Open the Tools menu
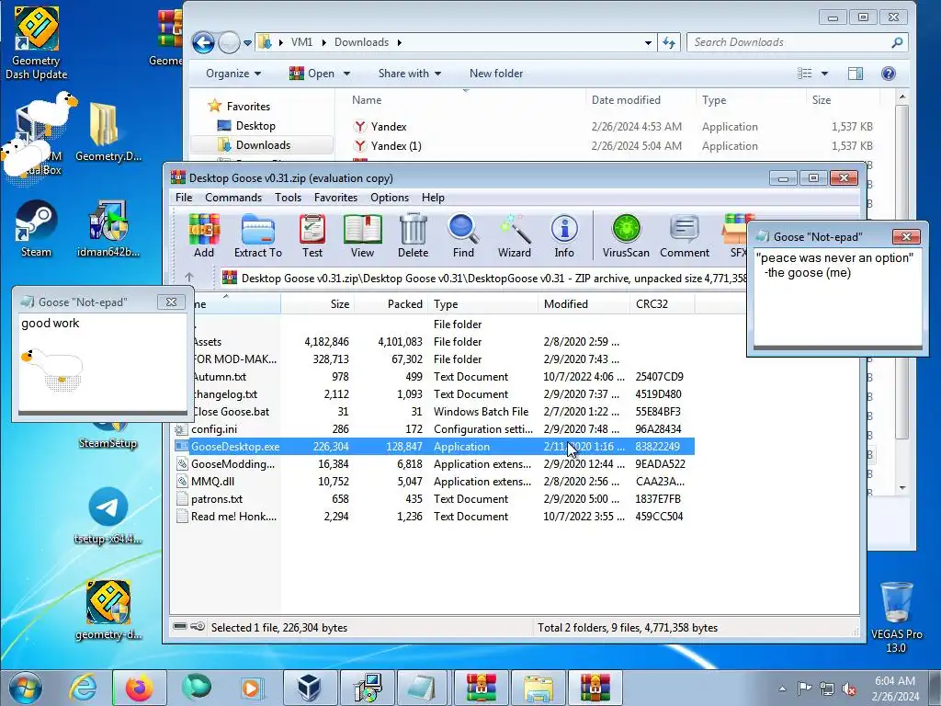Screen dimensions: 941x706 point(288,198)
